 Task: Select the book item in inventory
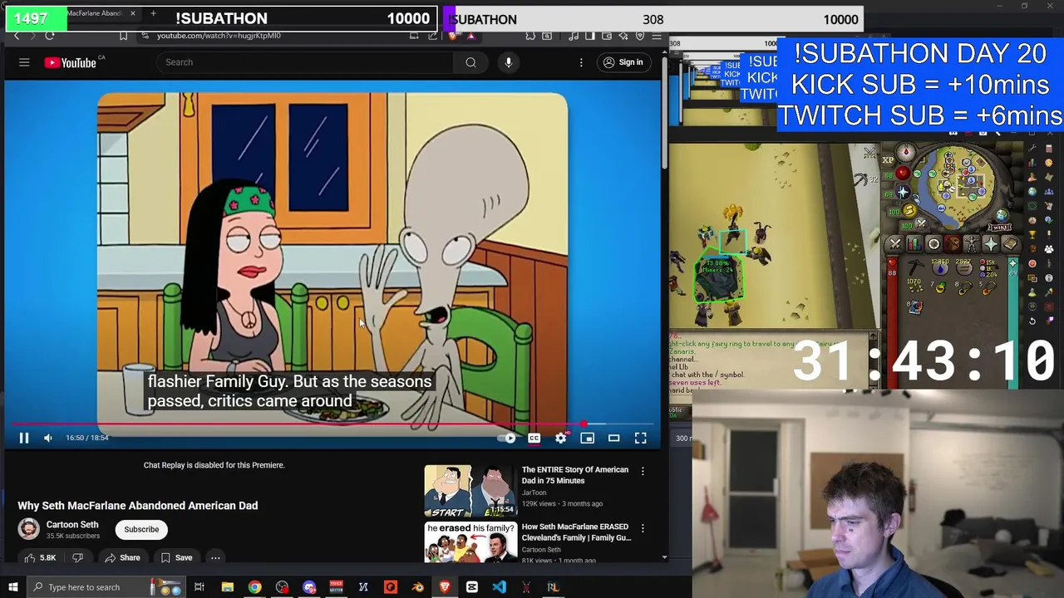pos(915,307)
